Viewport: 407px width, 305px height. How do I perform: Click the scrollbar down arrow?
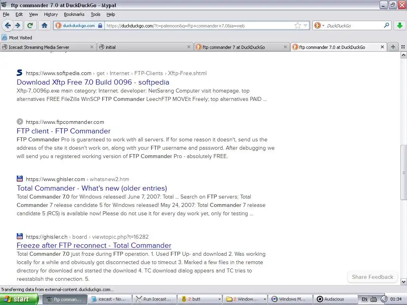[404, 282]
